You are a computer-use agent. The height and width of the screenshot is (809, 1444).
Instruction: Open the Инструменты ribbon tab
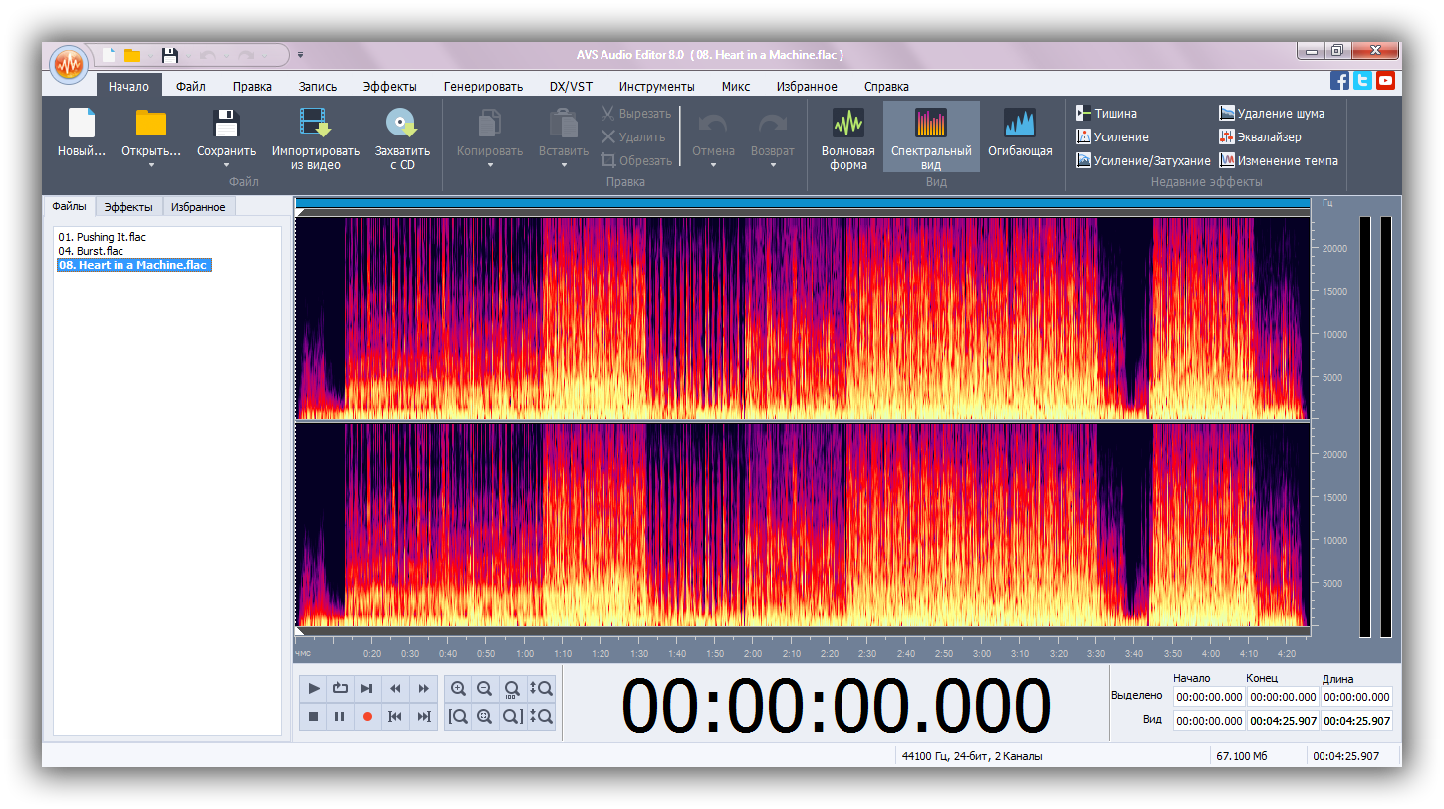click(656, 87)
